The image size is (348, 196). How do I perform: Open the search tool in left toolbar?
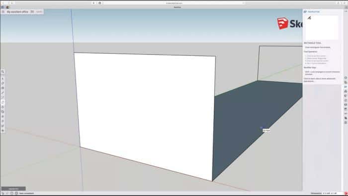(2, 72)
